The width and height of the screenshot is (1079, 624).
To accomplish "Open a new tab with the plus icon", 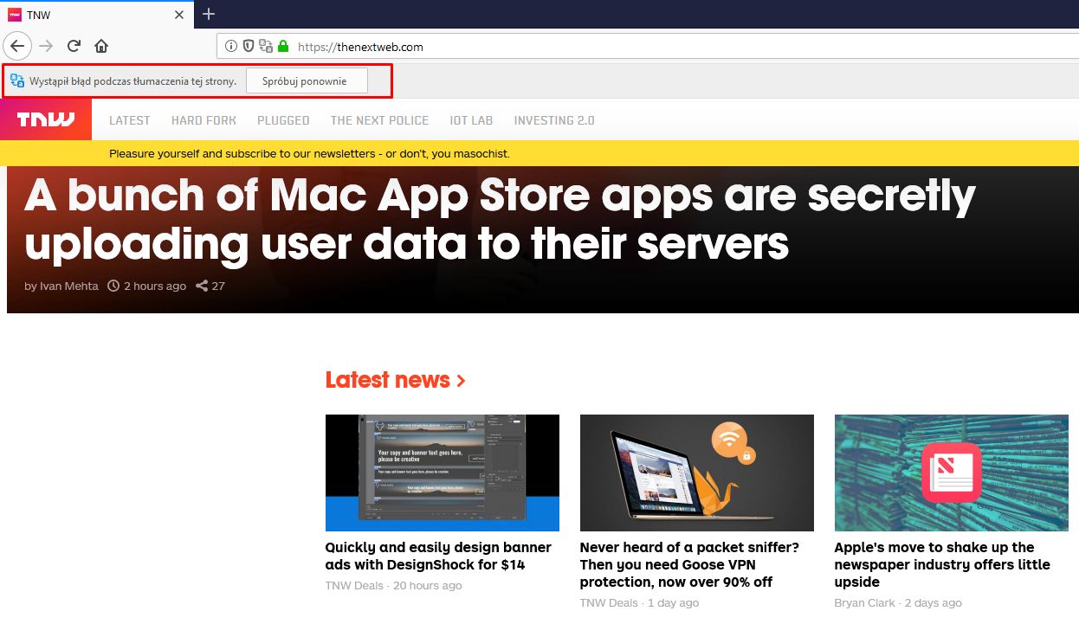I will [x=208, y=14].
